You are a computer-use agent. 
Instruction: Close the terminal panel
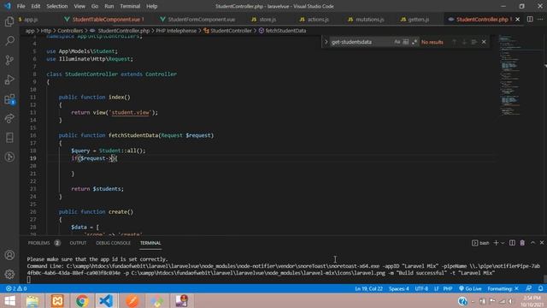click(542, 243)
